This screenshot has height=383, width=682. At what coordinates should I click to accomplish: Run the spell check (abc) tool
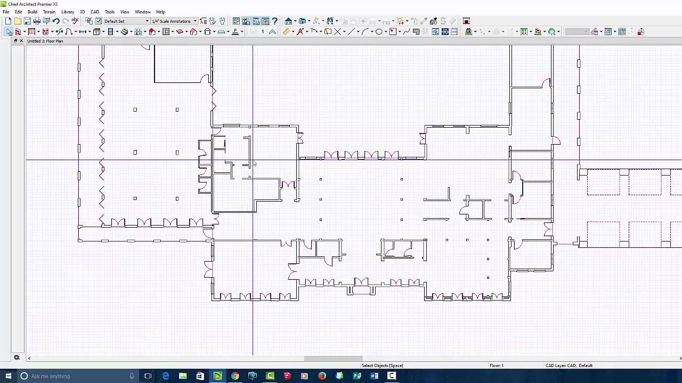coord(75,21)
